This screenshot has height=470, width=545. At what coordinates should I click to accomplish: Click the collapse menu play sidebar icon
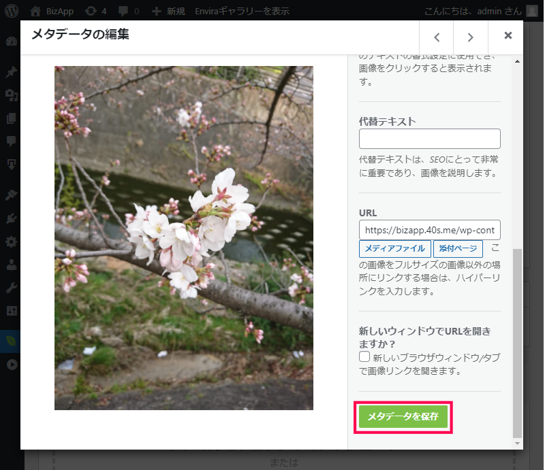(x=12, y=365)
